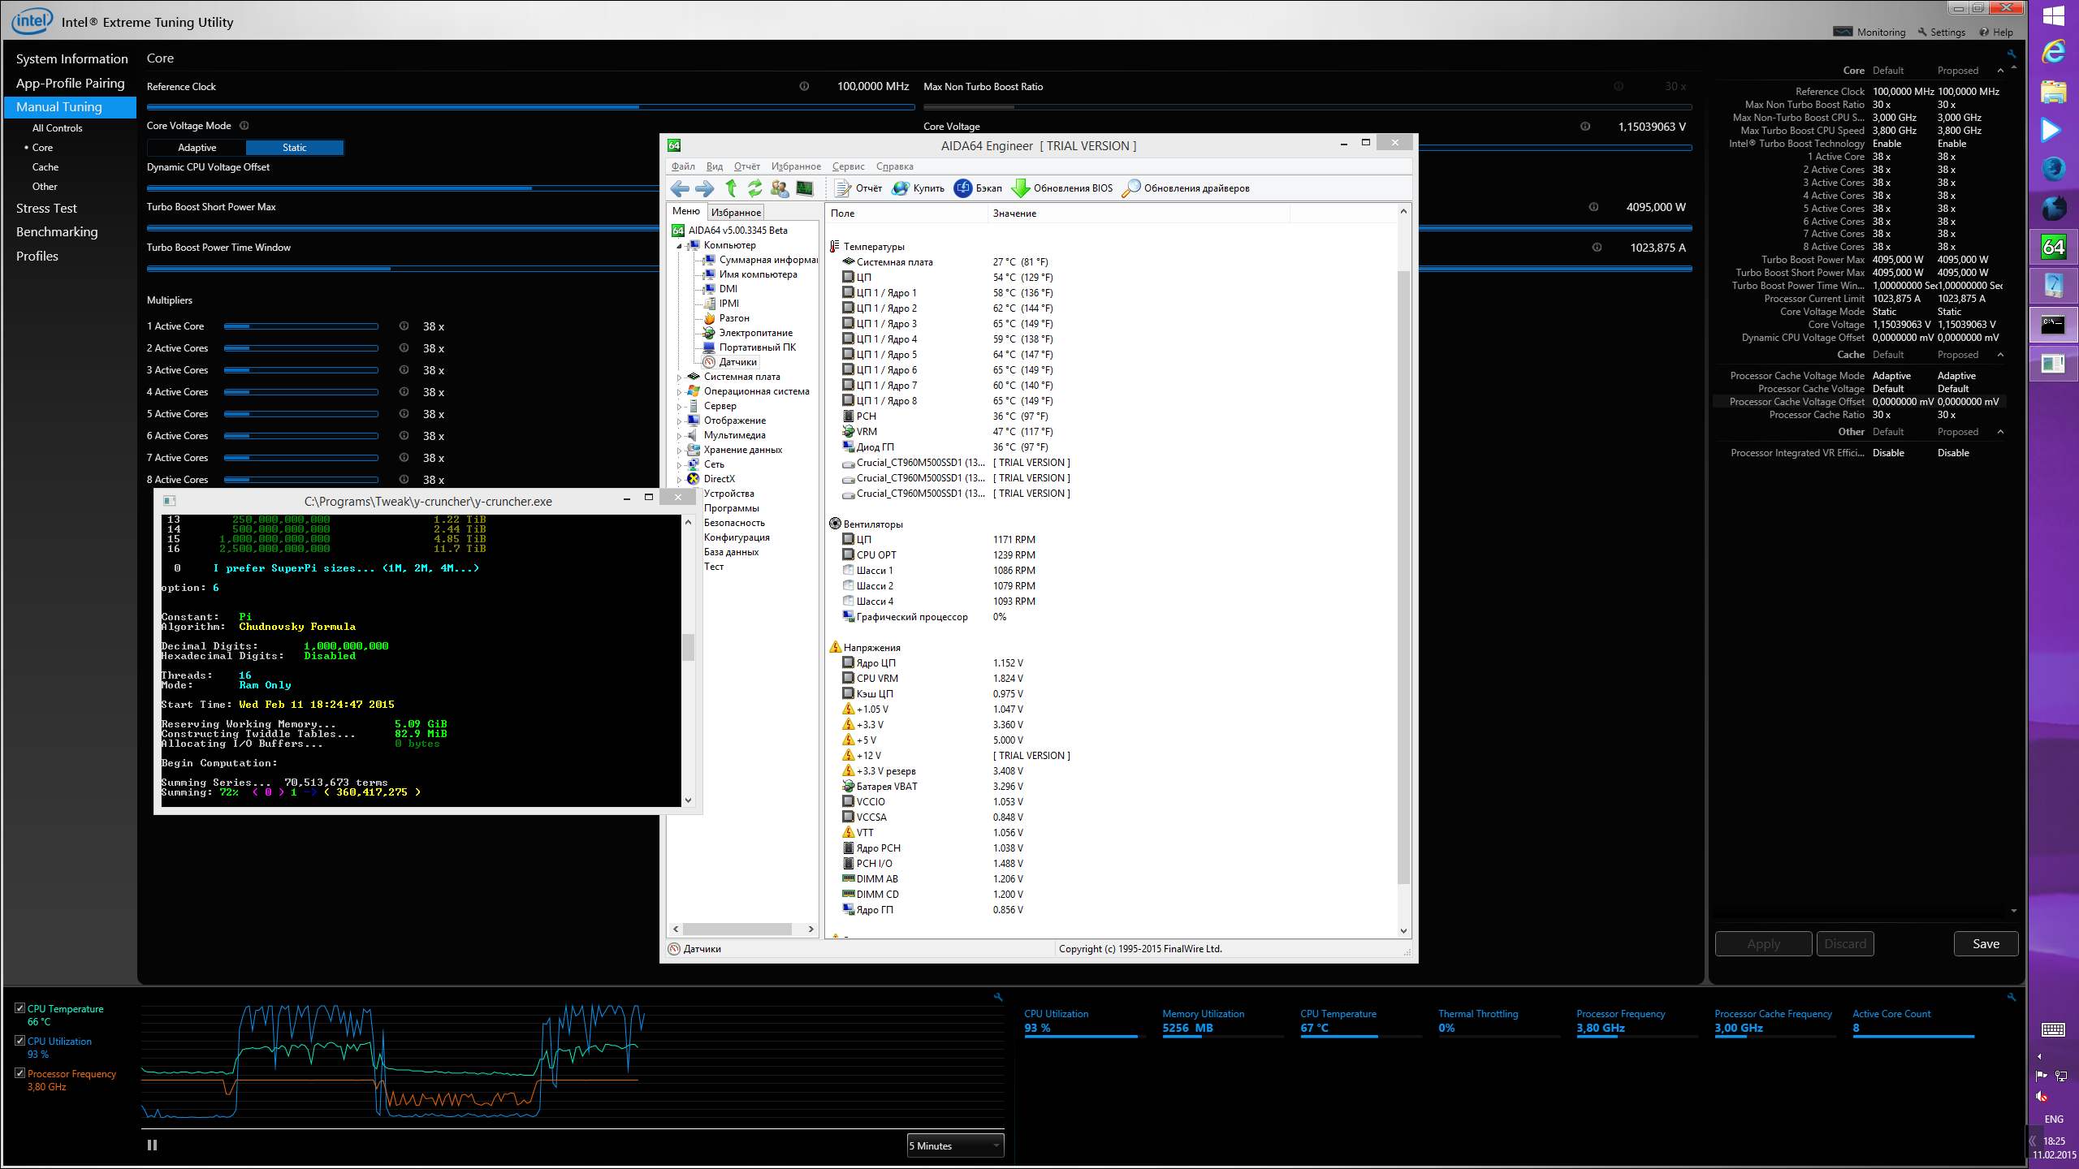Image resolution: width=2079 pixels, height=1169 pixels.
Task: Open the Сервис menu in AIDA64
Action: (848, 166)
